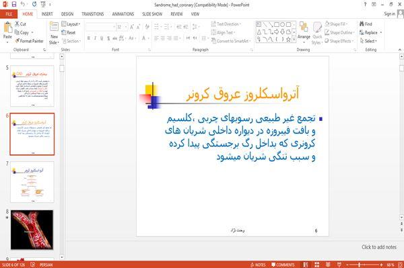The image size is (404, 268).
Task: Expand the shapes gallery More arrow
Action: coord(294,40)
